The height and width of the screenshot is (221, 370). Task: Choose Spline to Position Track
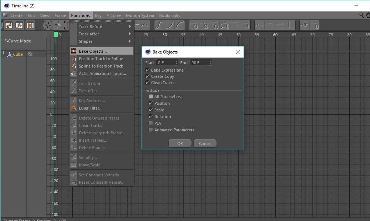pos(102,66)
